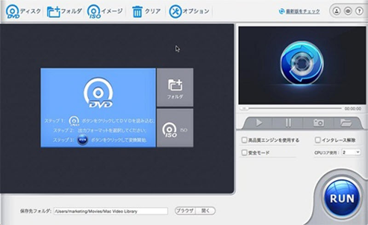Click the Clear trash can icon
Screen dimensions: 368x225
tap(137, 11)
